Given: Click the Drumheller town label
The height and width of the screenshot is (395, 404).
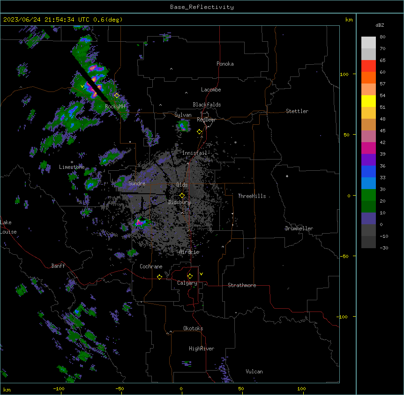Looking at the screenshot, I should (299, 228).
